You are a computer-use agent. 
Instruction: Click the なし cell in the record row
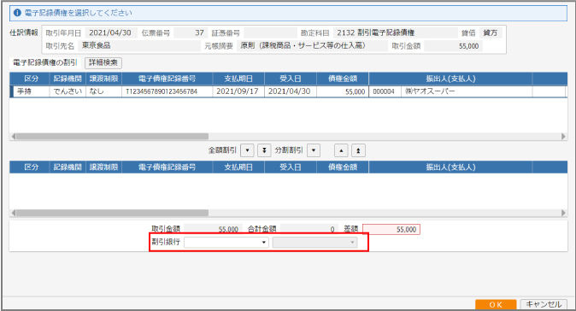(x=104, y=91)
